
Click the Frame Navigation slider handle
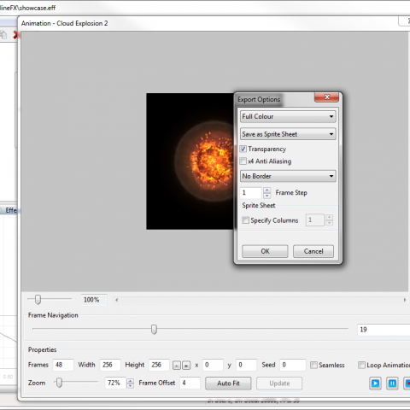[154, 329]
